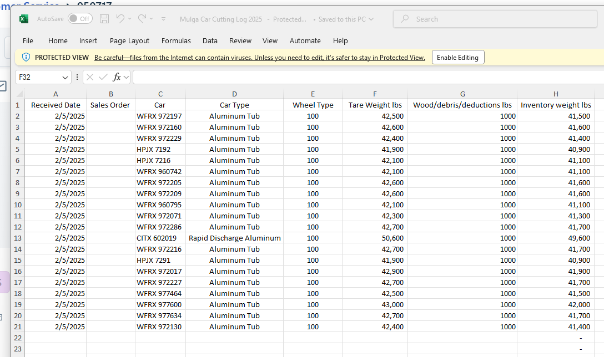
Task: Switch to the Home tab
Action: pyautogui.click(x=58, y=41)
